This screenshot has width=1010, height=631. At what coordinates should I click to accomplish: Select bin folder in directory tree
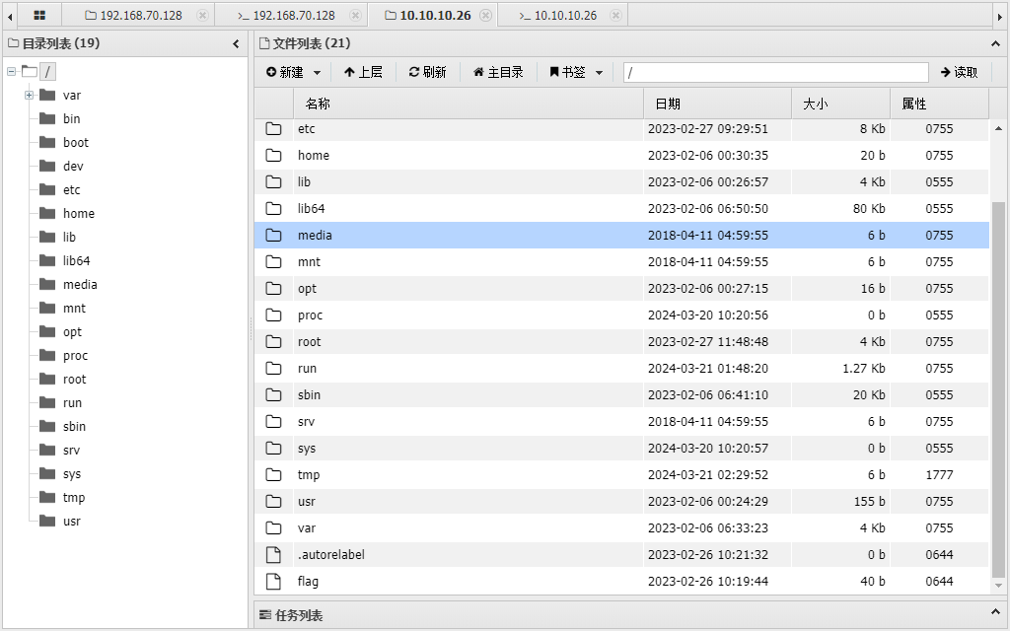click(x=71, y=119)
